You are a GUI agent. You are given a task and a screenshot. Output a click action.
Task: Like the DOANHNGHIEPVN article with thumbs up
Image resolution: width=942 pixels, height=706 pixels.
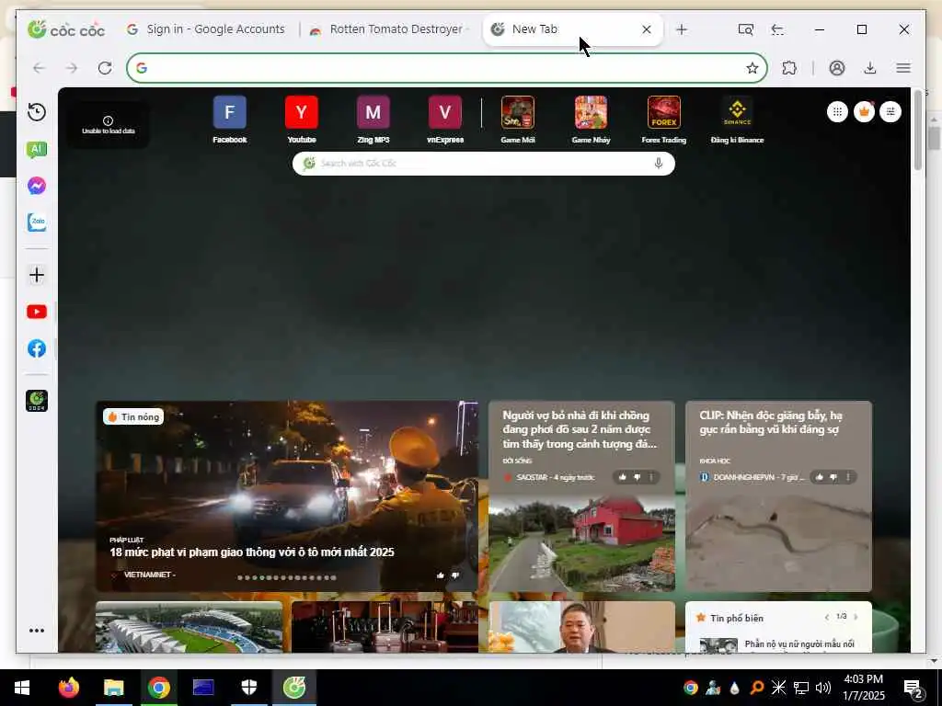pyautogui.click(x=820, y=477)
